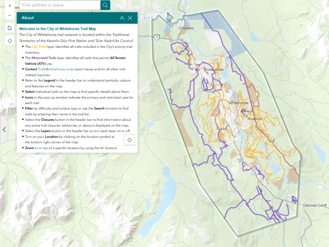329x247 pixels.
Task: Click the Porter Creek map label
Action: pyautogui.click(x=214, y=70)
